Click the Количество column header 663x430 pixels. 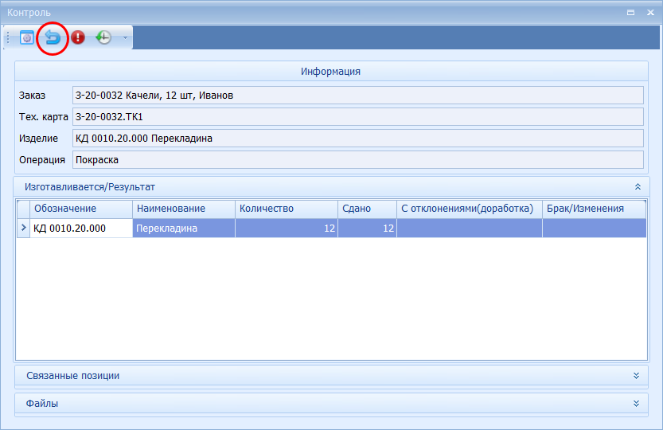tap(286, 209)
